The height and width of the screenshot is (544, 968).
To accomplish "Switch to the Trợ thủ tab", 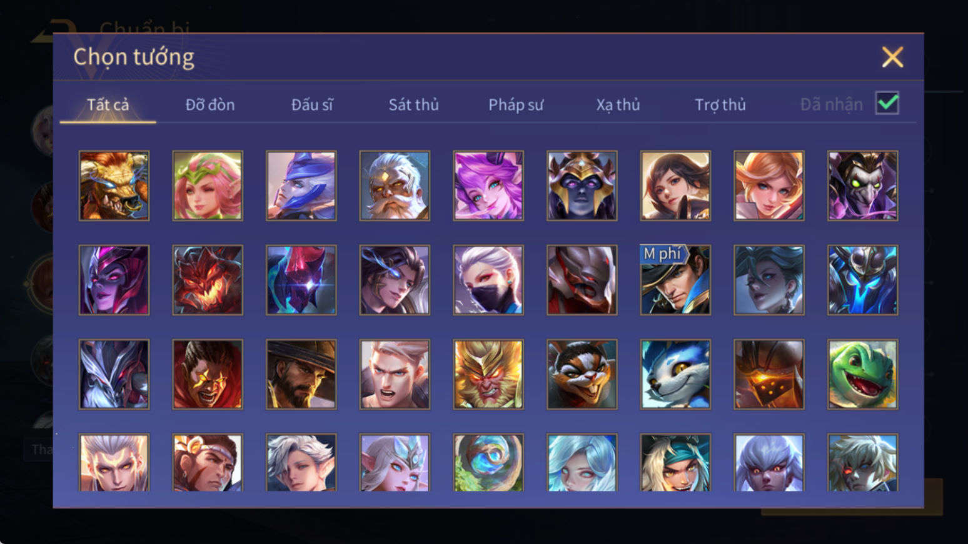I will (720, 104).
